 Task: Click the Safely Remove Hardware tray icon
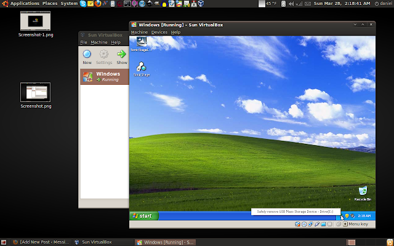click(x=342, y=215)
